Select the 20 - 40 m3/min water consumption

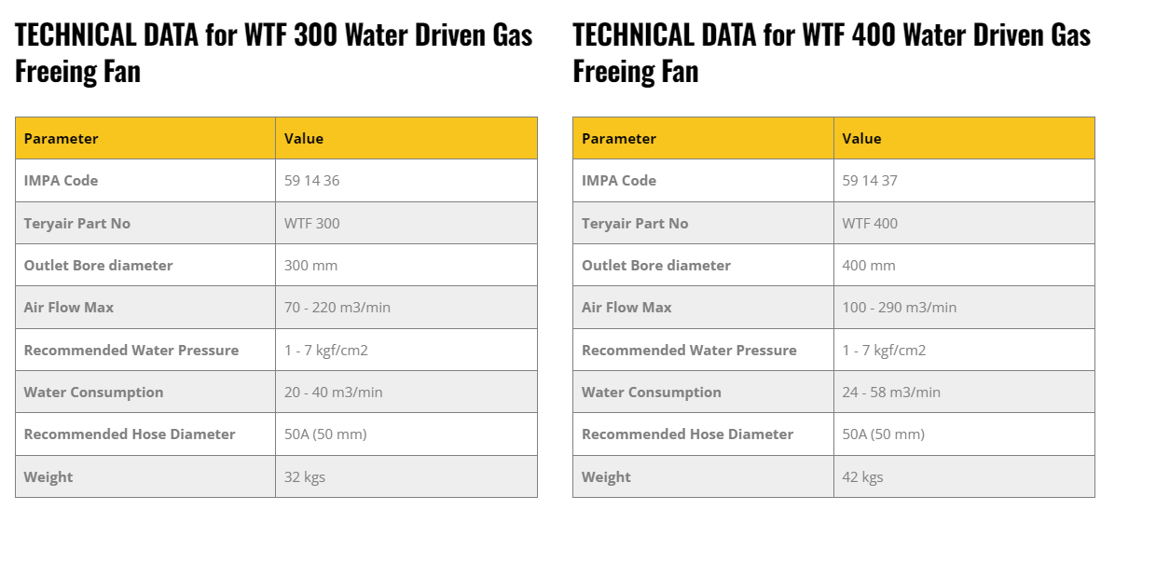pyautogui.click(x=333, y=393)
